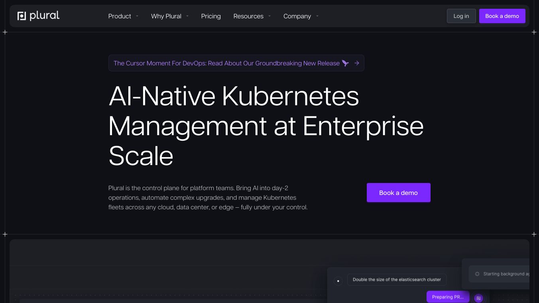Click the Plural avatar icon next to Preparing PR
The width and height of the screenshot is (539, 303).
tap(479, 298)
